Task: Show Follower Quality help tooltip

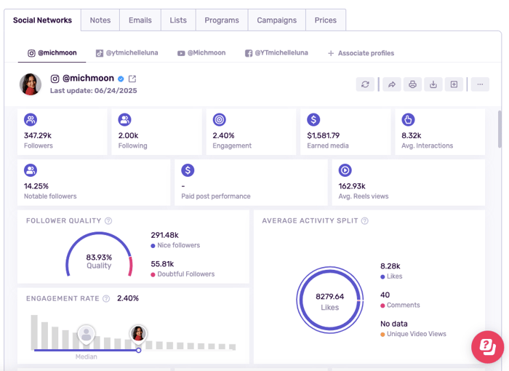Action: 108,221
